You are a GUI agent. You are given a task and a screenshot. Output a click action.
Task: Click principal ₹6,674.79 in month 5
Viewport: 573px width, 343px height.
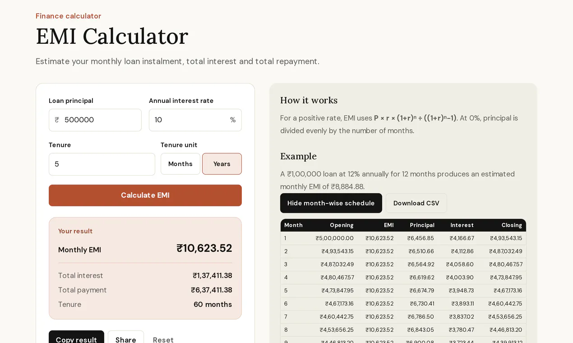click(421, 291)
